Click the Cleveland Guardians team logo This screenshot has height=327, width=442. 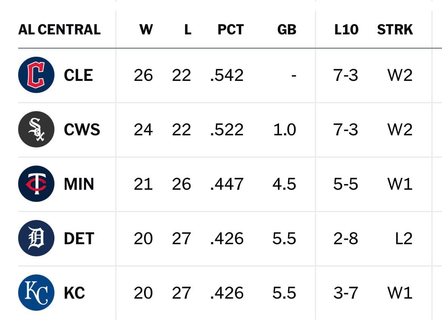click(36, 75)
